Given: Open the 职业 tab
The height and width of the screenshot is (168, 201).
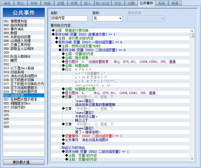Looking at the screenshot, I should [x=20, y=3].
